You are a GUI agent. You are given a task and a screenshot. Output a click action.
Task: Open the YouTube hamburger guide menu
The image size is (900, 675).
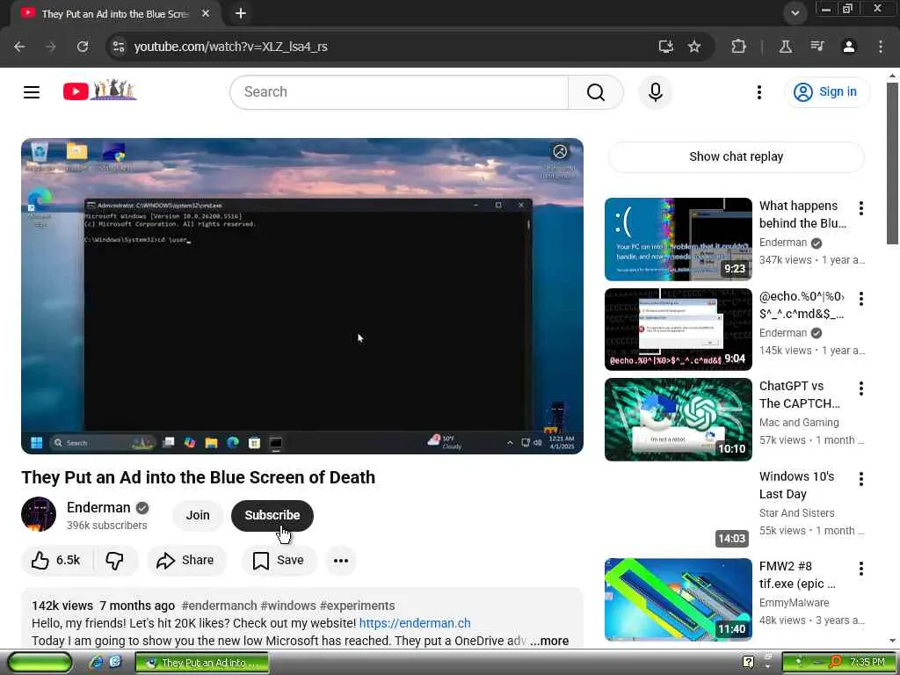32,91
